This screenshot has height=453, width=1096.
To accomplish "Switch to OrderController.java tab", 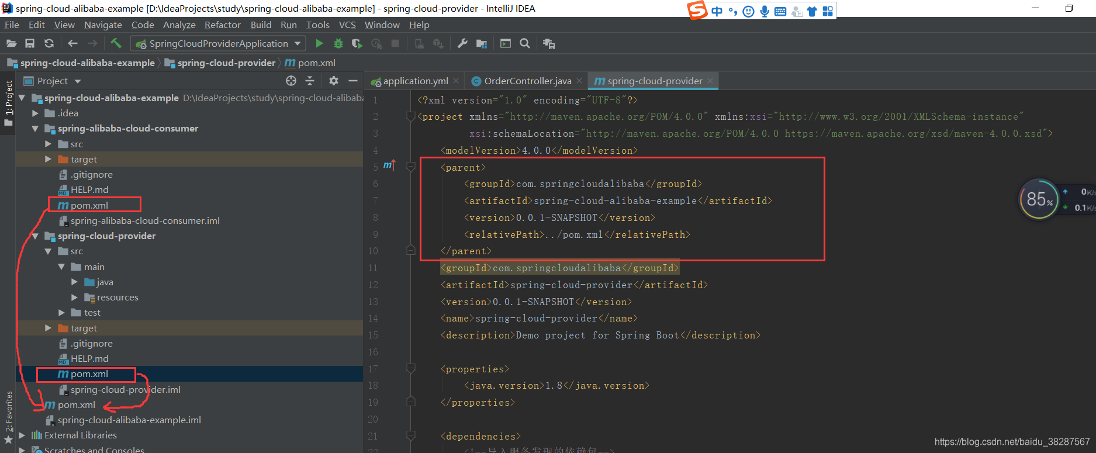I will pyautogui.click(x=527, y=81).
